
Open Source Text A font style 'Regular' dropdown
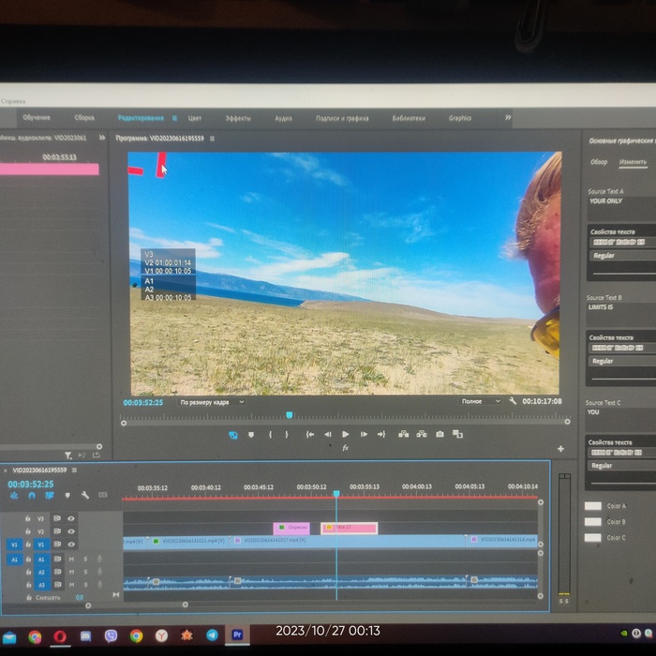point(622,256)
